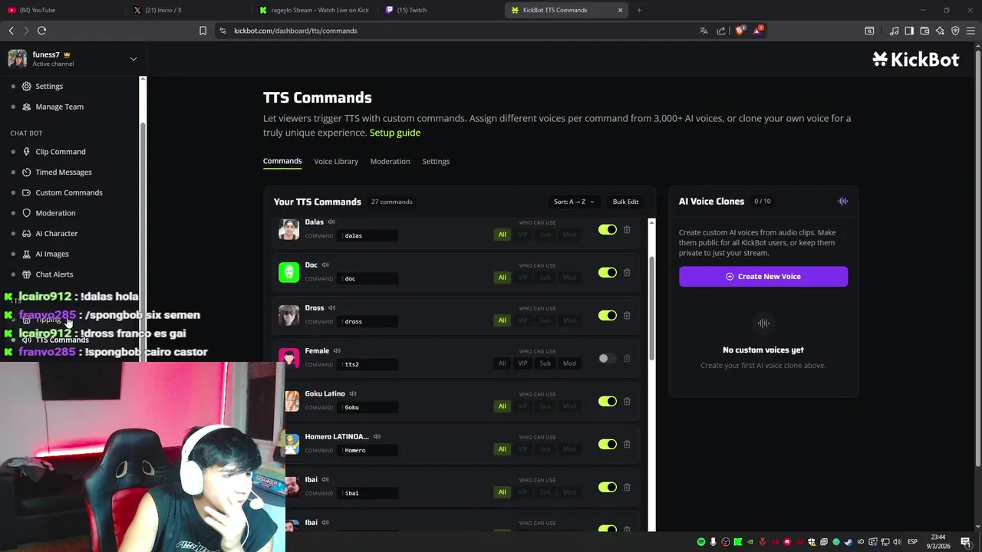982x552 pixels.
Task: Disable the Dalas command toggle
Action: [x=608, y=229]
